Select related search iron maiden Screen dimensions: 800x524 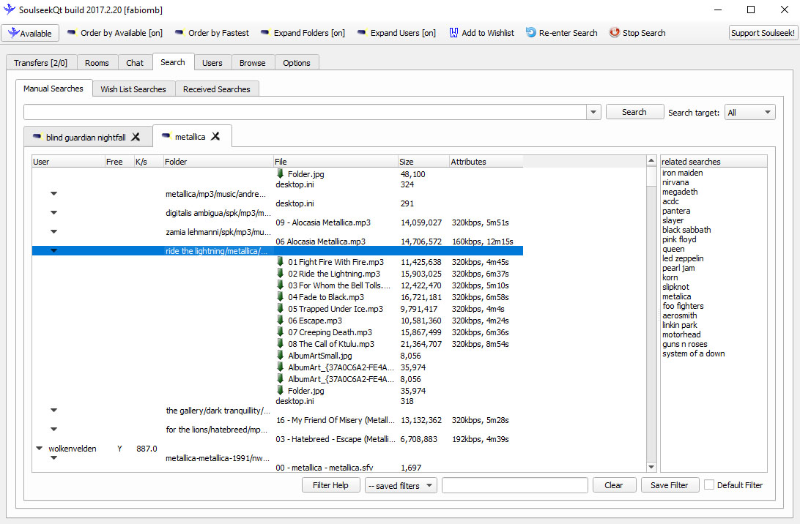click(x=683, y=173)
